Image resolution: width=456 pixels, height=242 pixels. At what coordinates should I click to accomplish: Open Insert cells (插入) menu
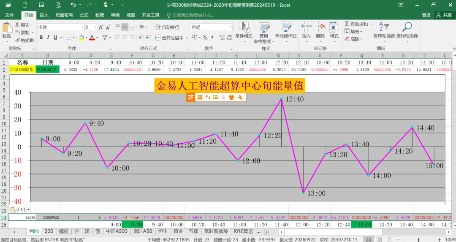click(x=306, y=32)
